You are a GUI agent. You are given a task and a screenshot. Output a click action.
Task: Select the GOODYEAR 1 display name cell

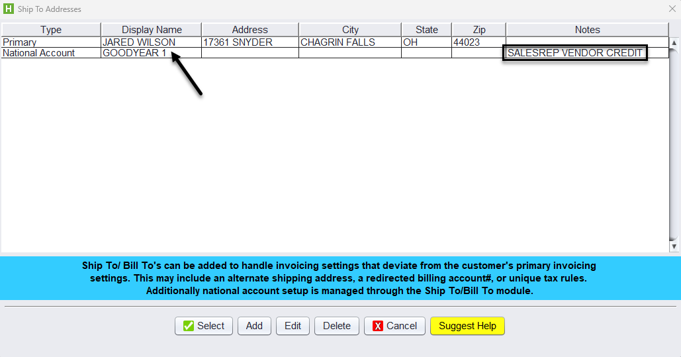pos(135,53)
